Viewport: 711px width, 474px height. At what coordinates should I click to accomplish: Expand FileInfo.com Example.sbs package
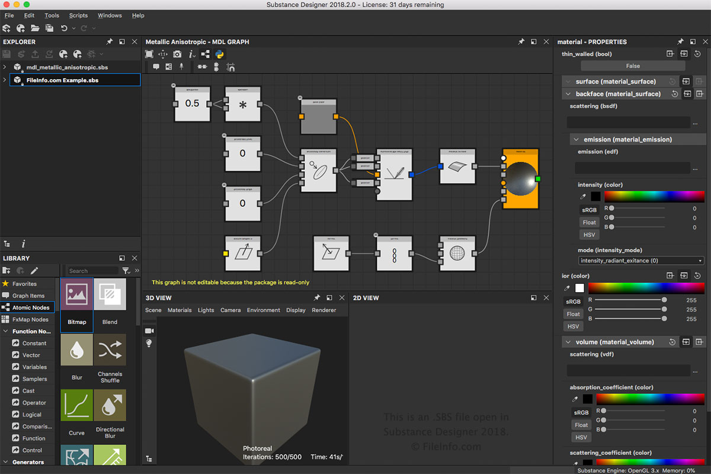pyautogui.click(x=5, y=80)
